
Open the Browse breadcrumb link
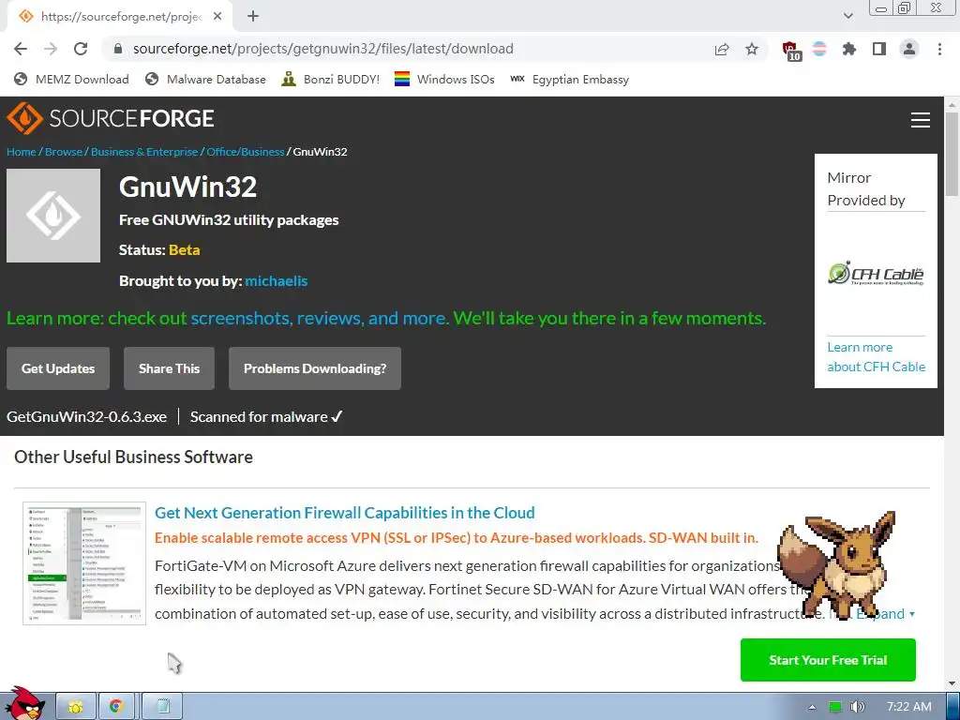pyautogui.click(x=64, y=152)
